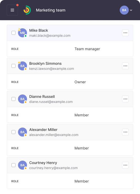The height and width of the screenshot is (194, 140).
Task: Click Mike Black's MB avatar
Action: (22, 33)
